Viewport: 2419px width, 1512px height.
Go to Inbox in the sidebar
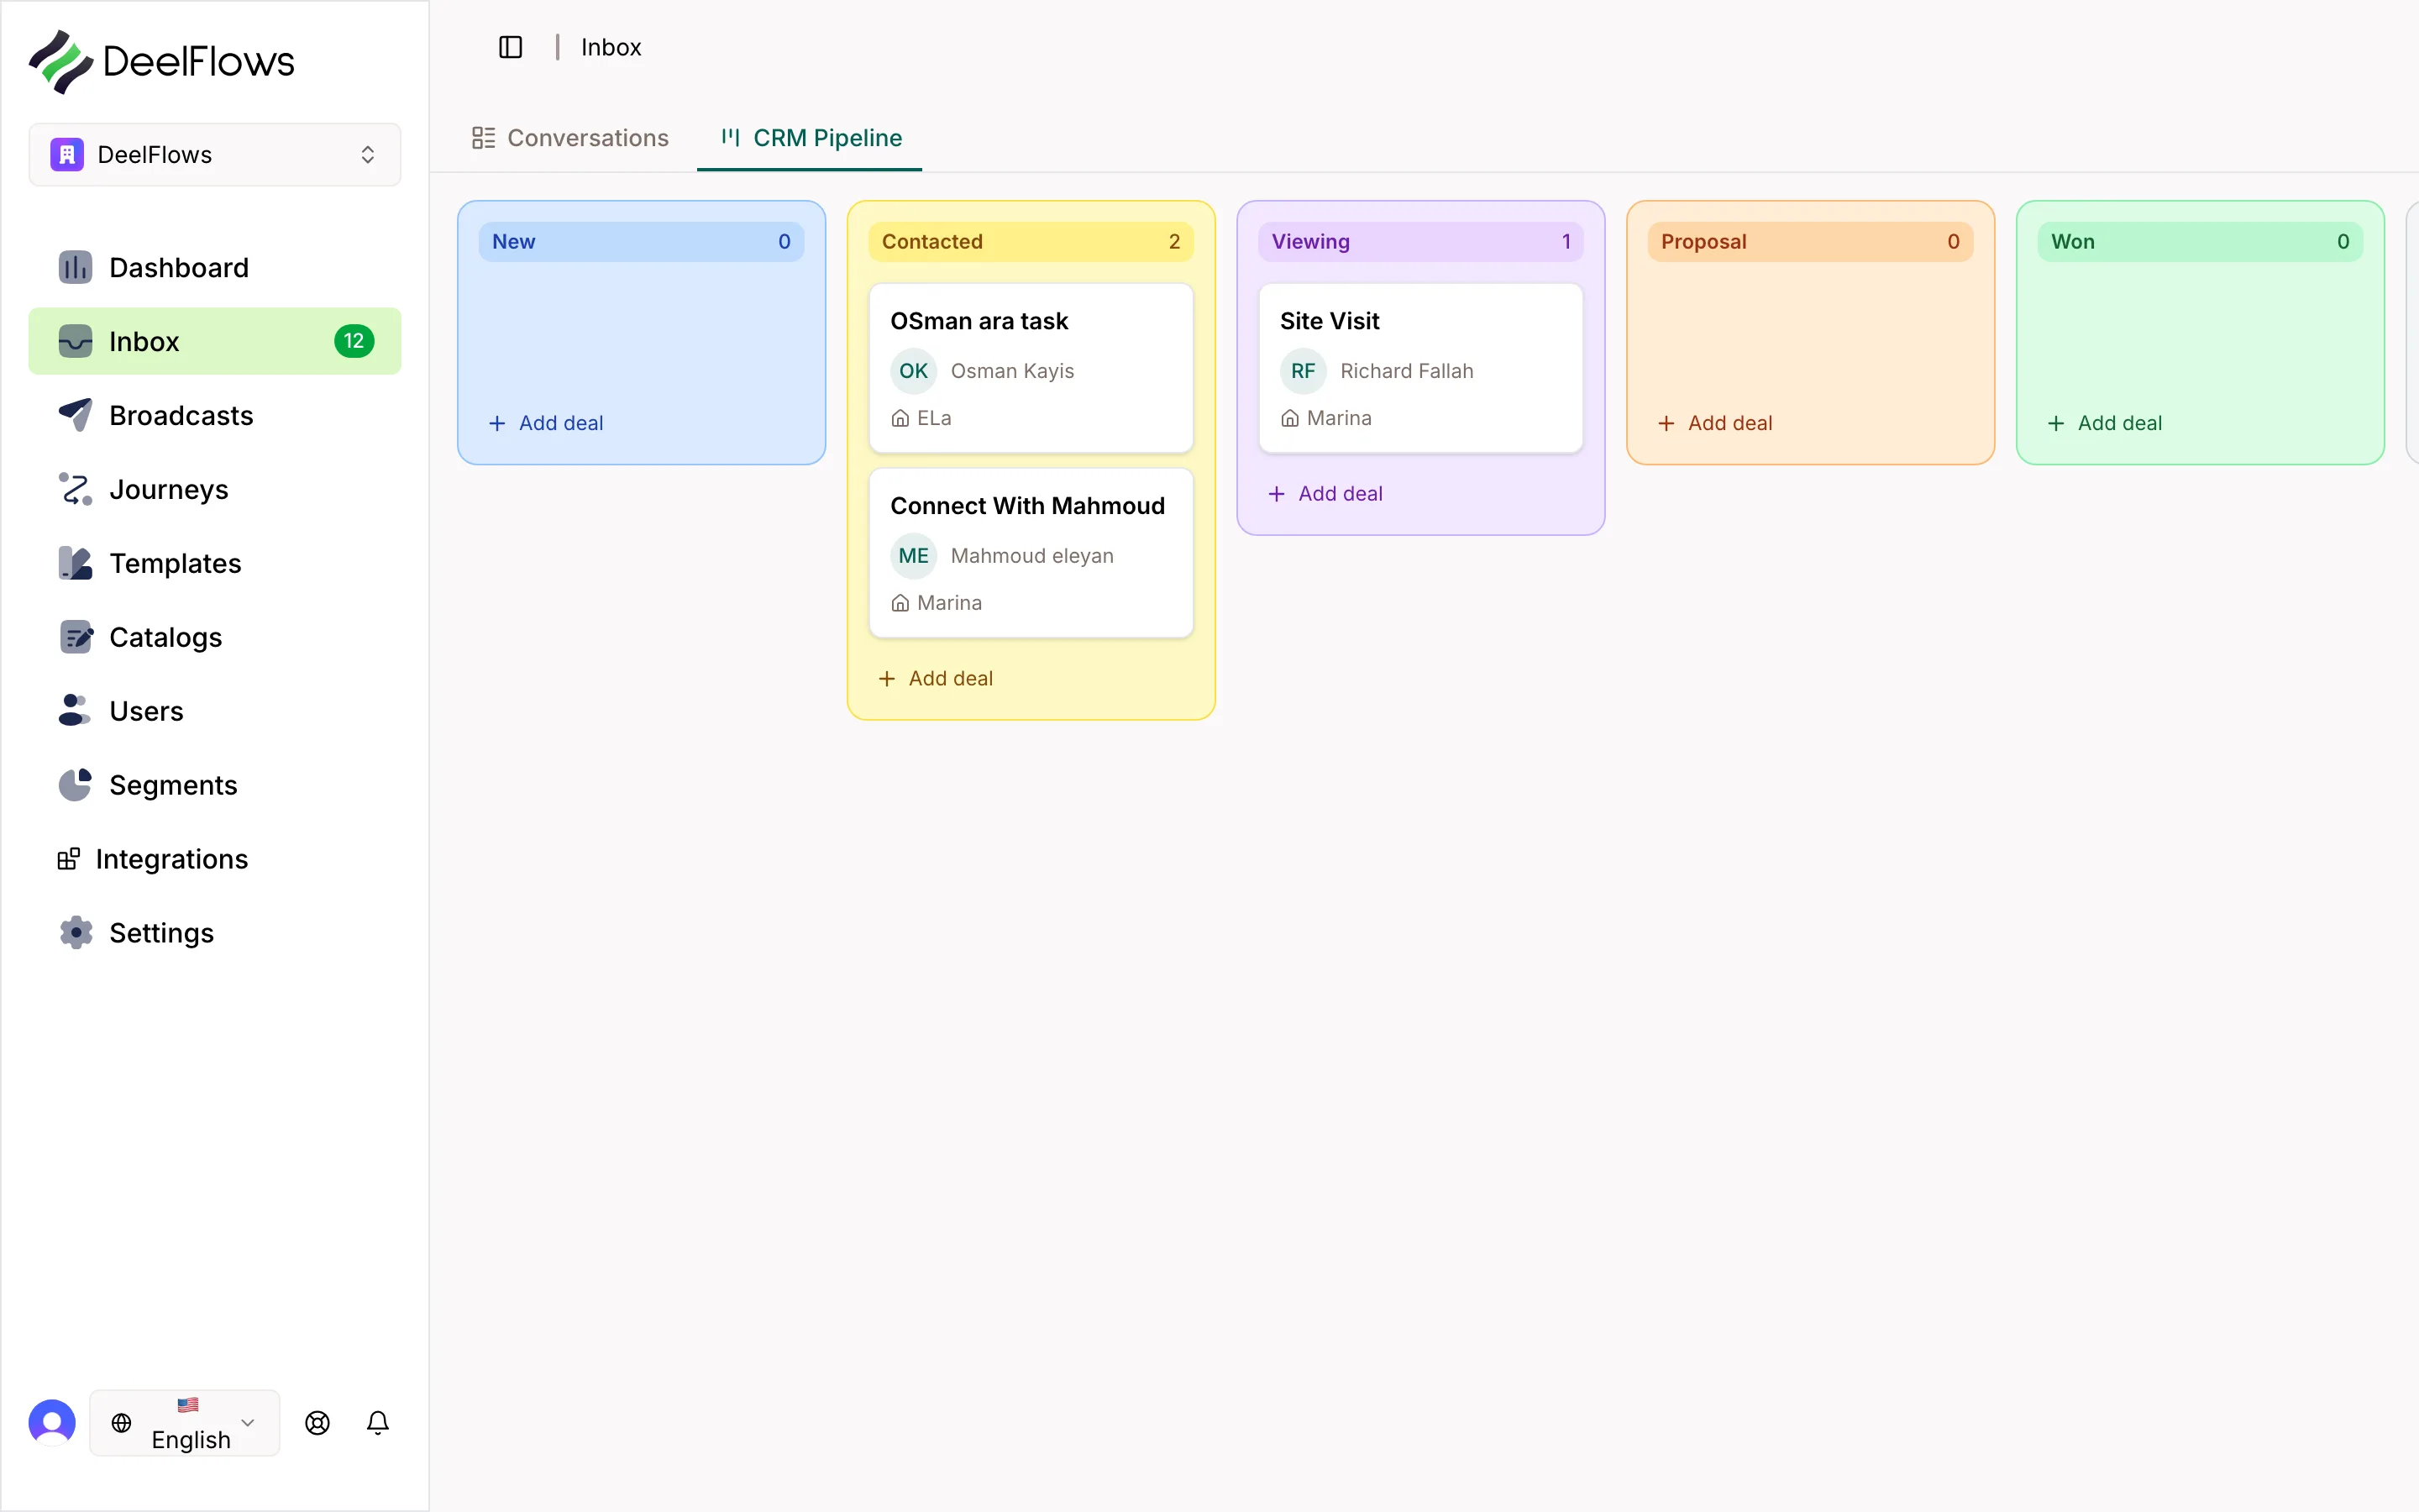(215, 341)
